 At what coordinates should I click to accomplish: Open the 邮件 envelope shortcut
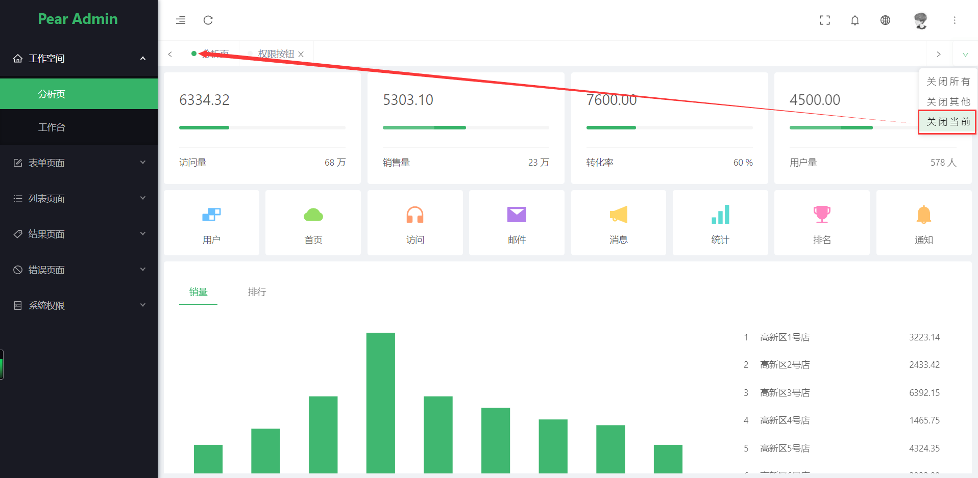[517, 223]
